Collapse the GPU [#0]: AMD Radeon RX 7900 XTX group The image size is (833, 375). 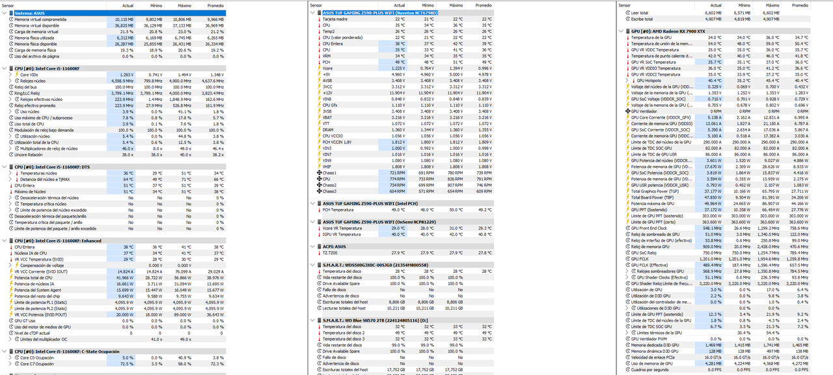[x=620, y=31]
